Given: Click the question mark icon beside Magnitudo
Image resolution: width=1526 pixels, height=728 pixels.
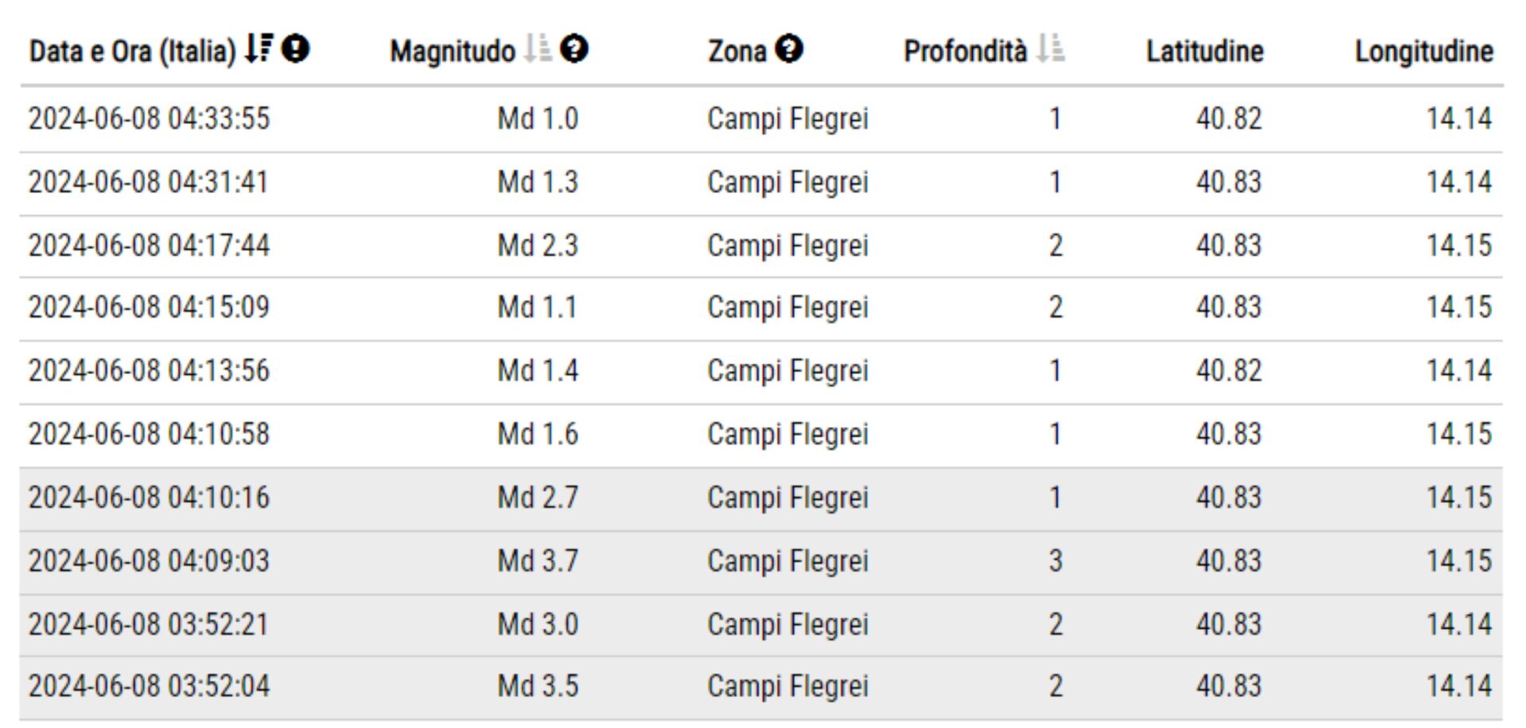Looking at the screenshot, I should coord(574,49).
